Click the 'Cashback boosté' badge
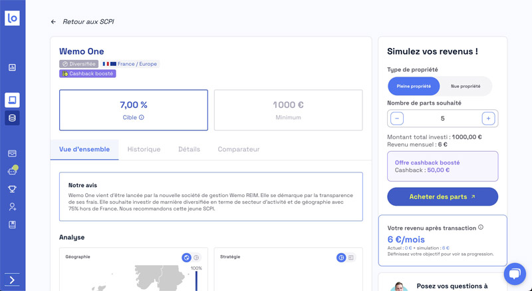 [x=88, y=74]
